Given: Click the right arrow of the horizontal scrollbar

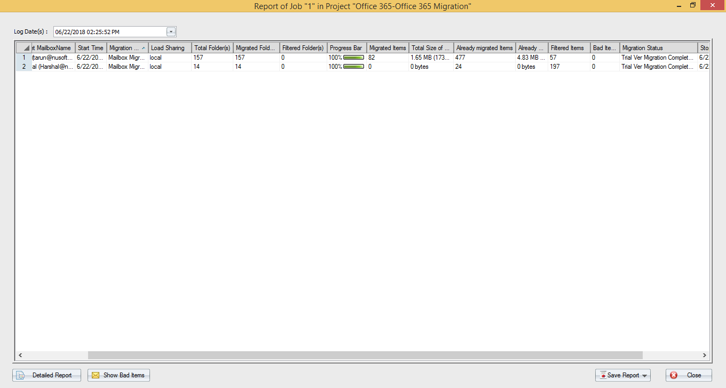Looking at the screenshot, I should (x=705, y=355).
